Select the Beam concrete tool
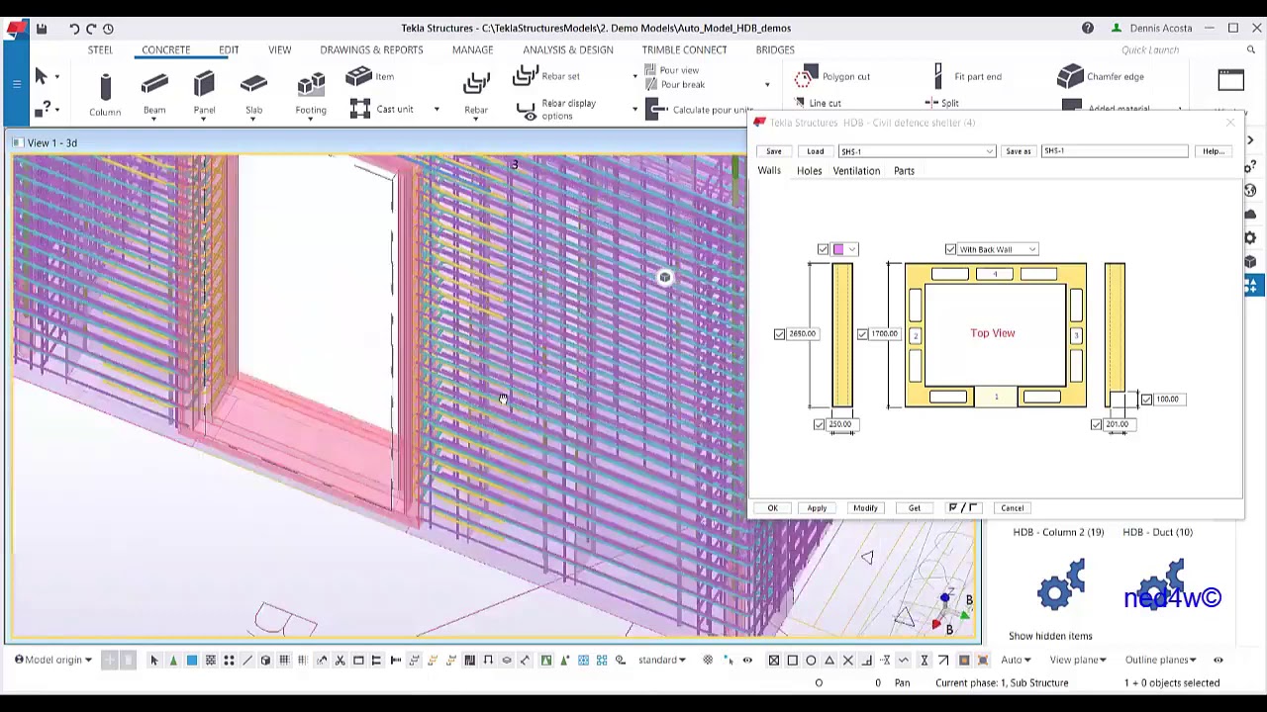1267x712 pixels. click(x=154, y=94)
